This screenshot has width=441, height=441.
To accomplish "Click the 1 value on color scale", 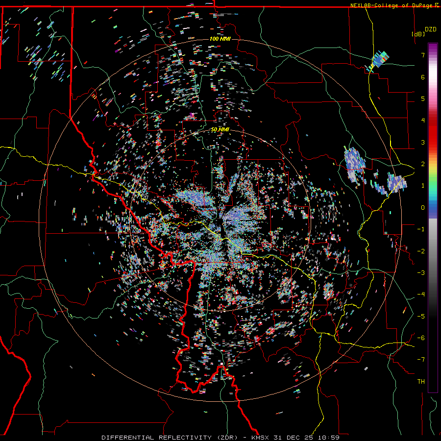I will [x=423, y=186].
